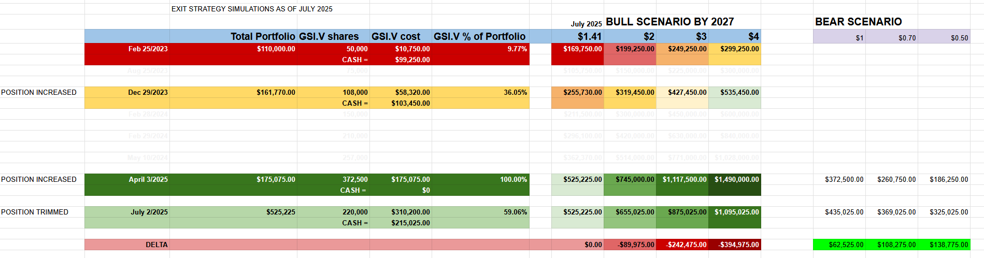Click the April 3/2025 date cell
The image size is (984, 258).
click(x=127, y=179)
